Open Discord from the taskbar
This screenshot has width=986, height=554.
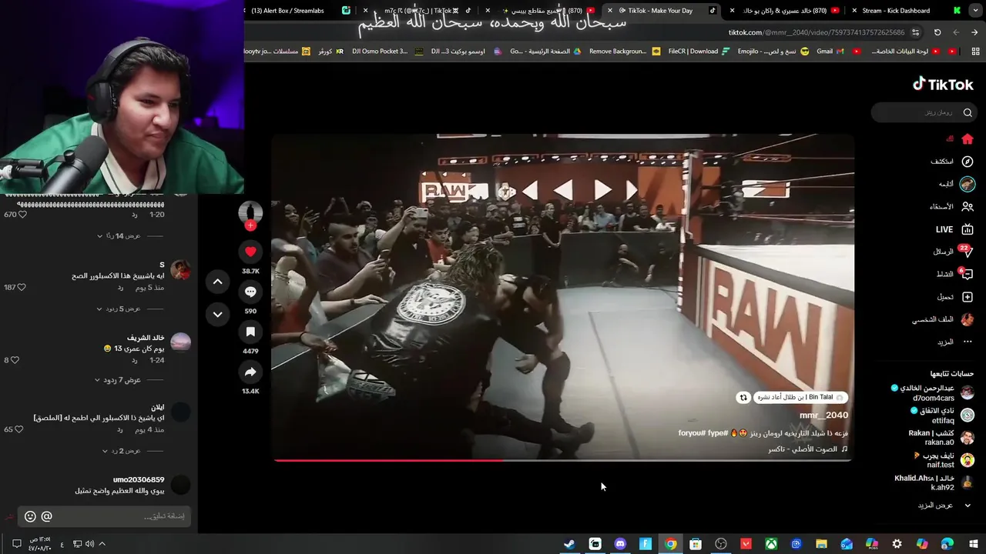click(x=620, y=544)
